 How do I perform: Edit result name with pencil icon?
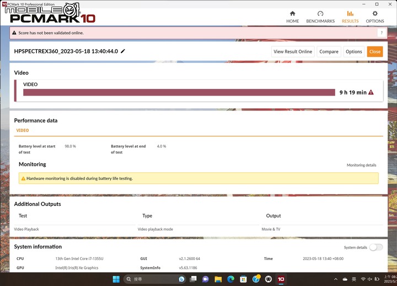pyautogui.click(x=123, y=51)
